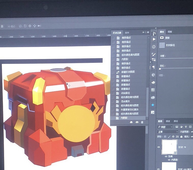
Task: Toggle lock transparent pixels
Action: (165, 136)
